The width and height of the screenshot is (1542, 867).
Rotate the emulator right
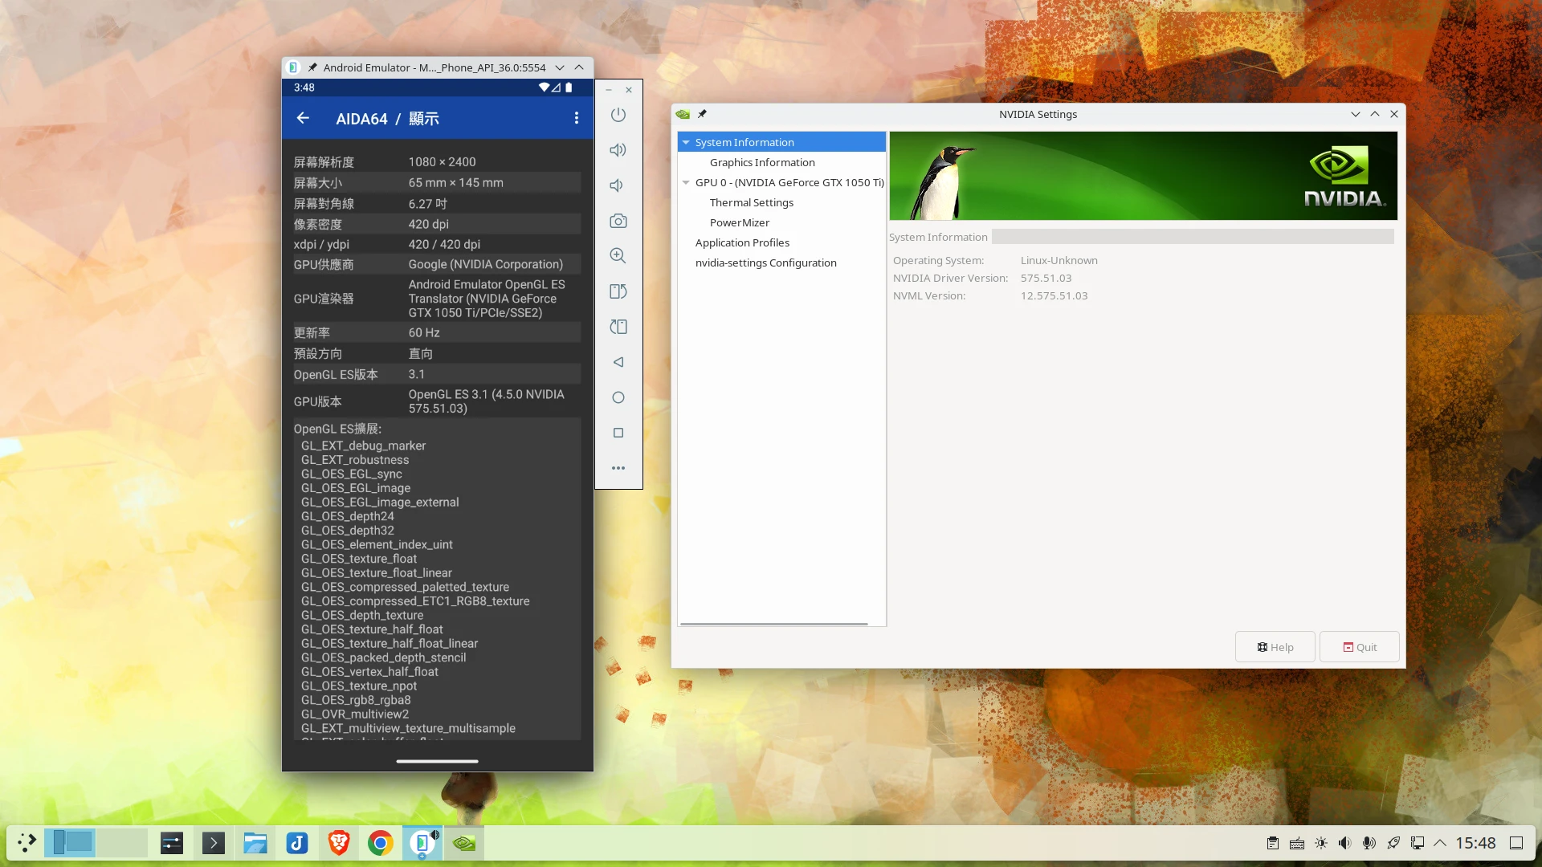coord(618,327)
